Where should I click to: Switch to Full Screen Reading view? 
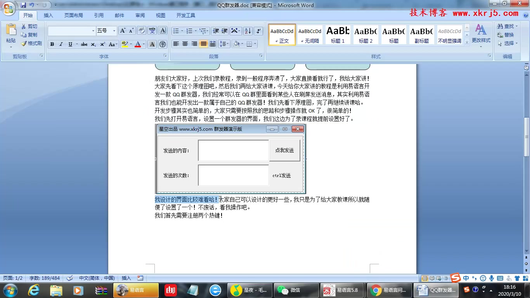tap(432, 278)
